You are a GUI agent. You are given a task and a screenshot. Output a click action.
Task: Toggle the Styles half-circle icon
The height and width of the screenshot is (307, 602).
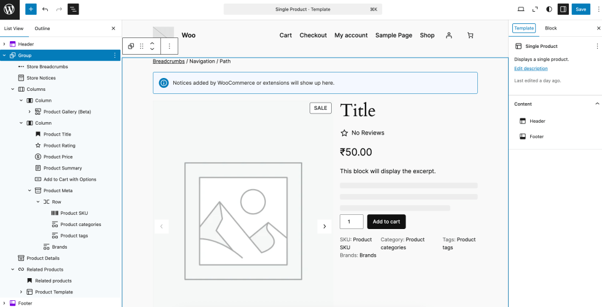click(549, 9)
